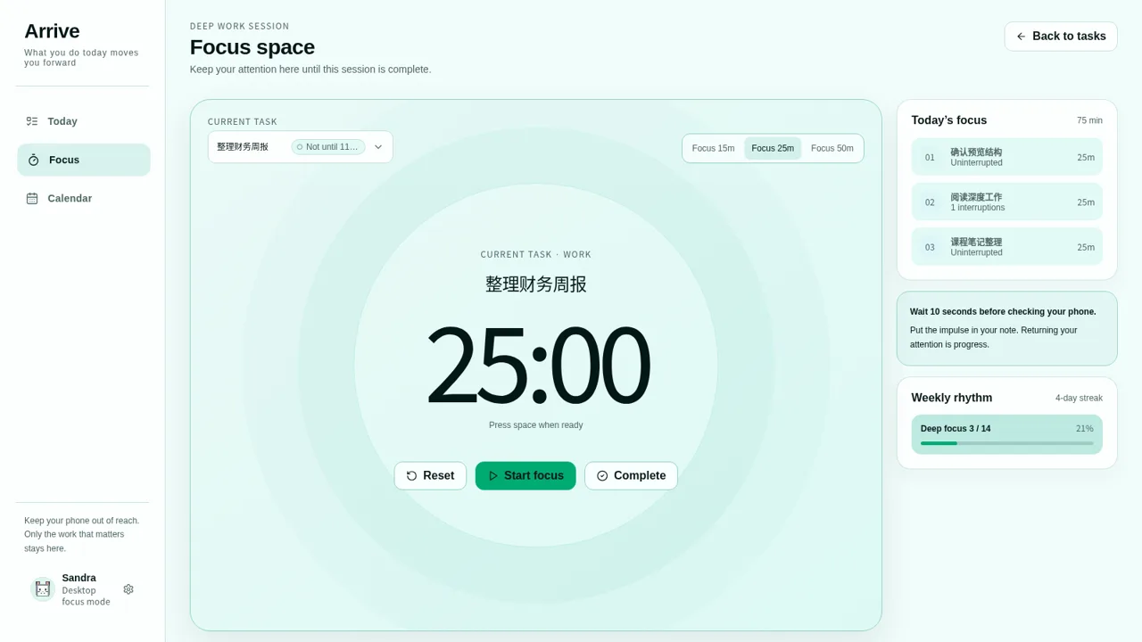1142x642 pixels.
Task: Start the focus session timer
Action: point(525,476)
